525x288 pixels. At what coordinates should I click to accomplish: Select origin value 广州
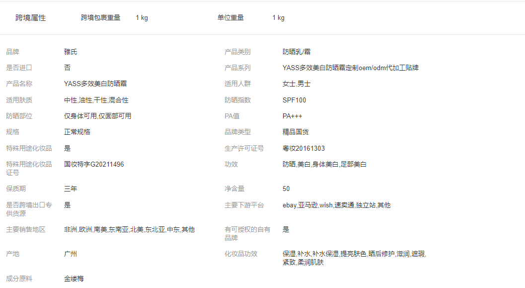[x=71, y=254]
